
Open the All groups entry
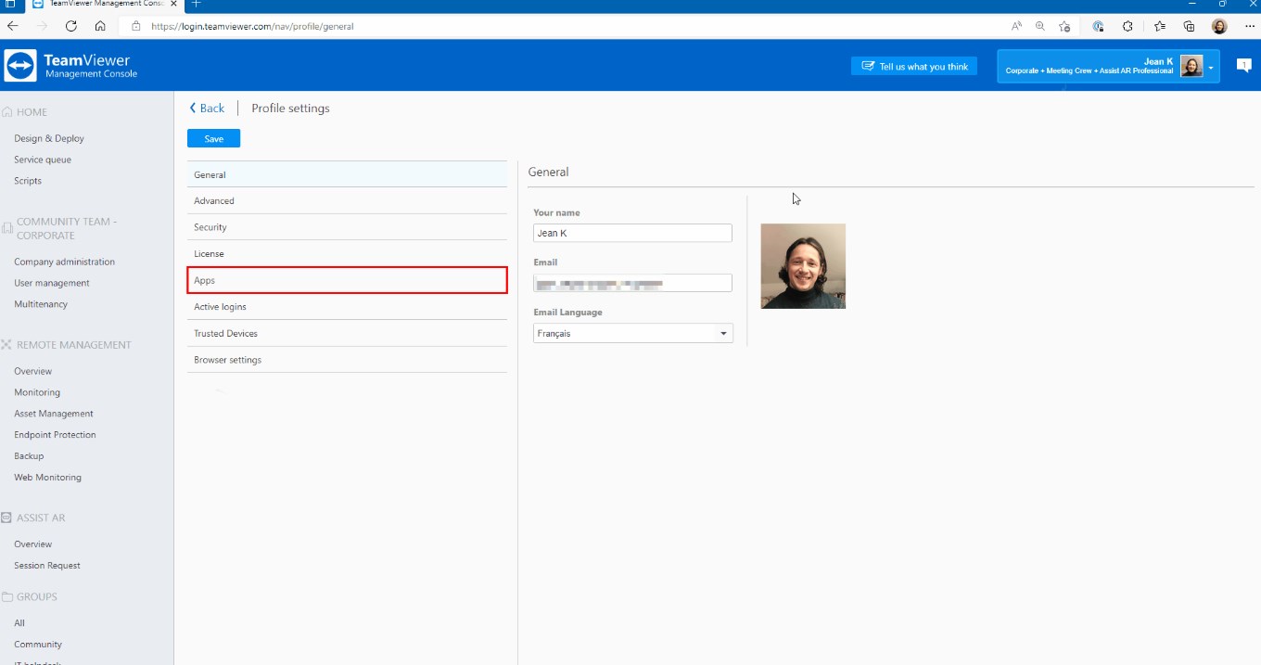(x=19, y=623)
